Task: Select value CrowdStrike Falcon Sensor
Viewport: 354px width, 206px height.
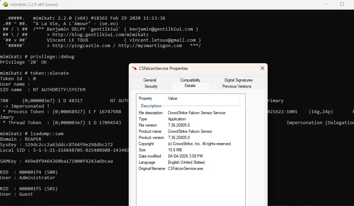Action: click(190, 131)
